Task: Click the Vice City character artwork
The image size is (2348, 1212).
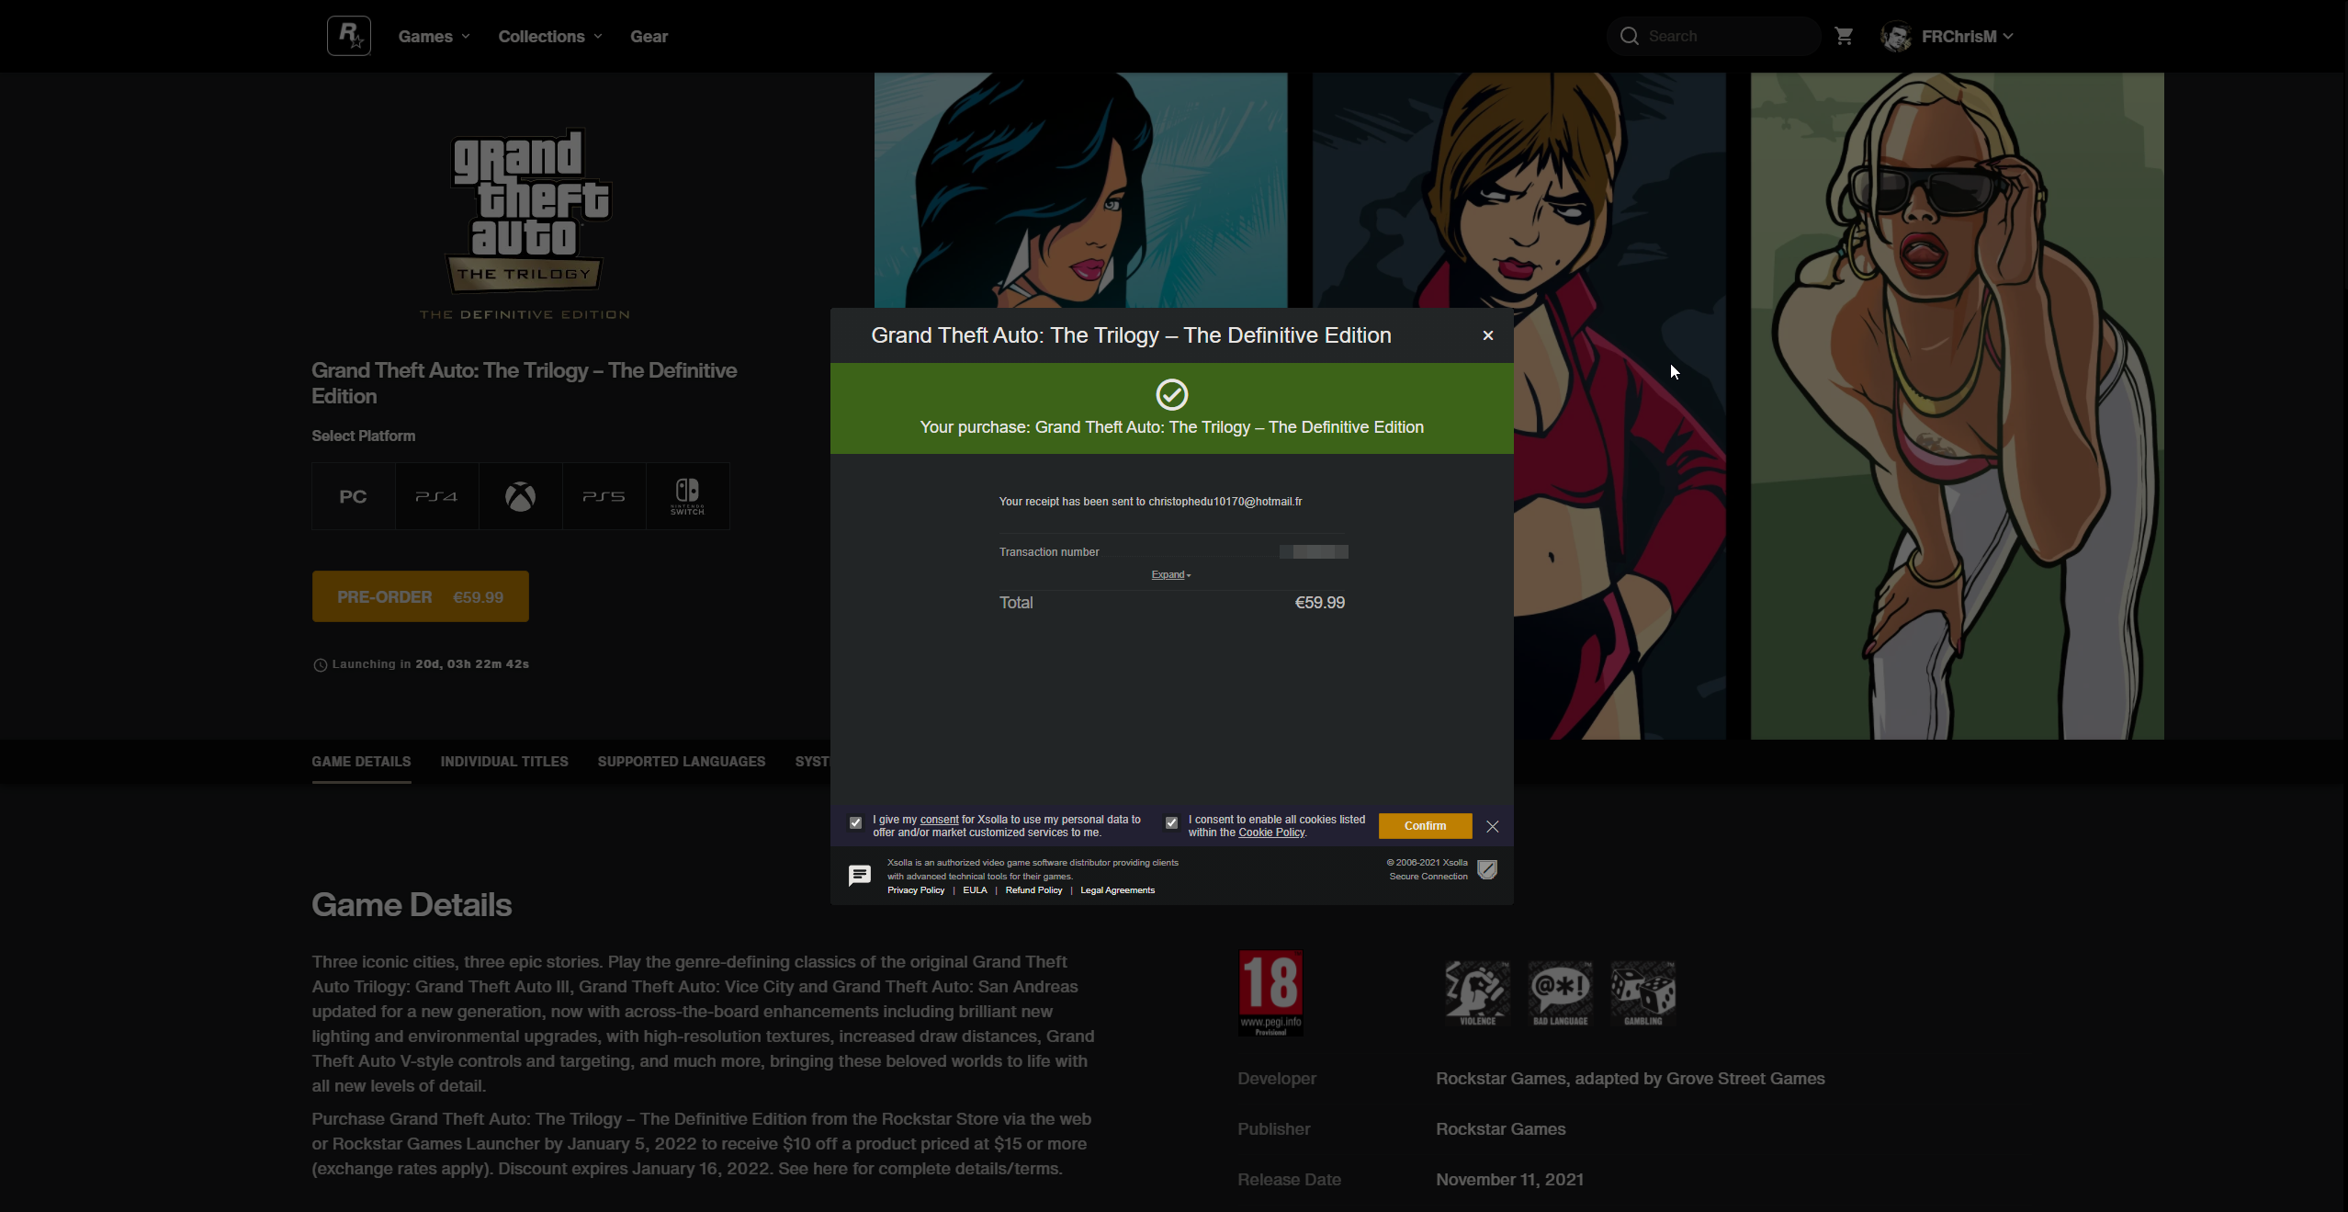Action: (x=1081, y=190)
